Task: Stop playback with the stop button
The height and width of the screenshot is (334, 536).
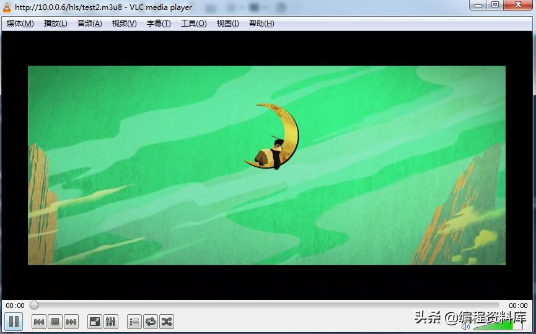Action: 55,322
